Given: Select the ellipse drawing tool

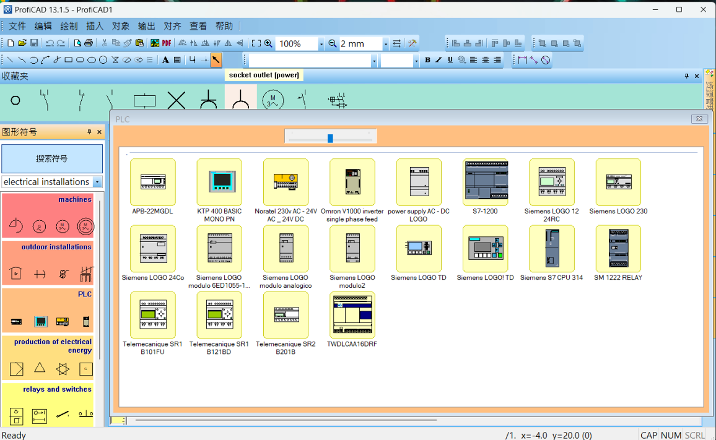Looking at the screenshot, I should [x=92, y=60].
